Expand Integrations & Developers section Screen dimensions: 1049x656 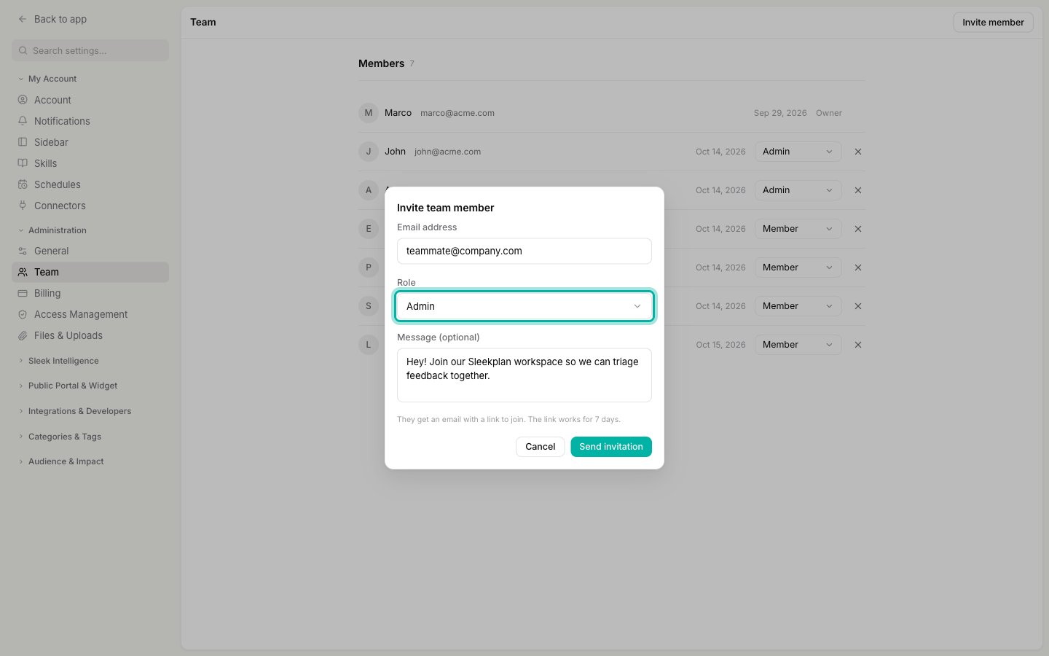[x=74, y=411]
